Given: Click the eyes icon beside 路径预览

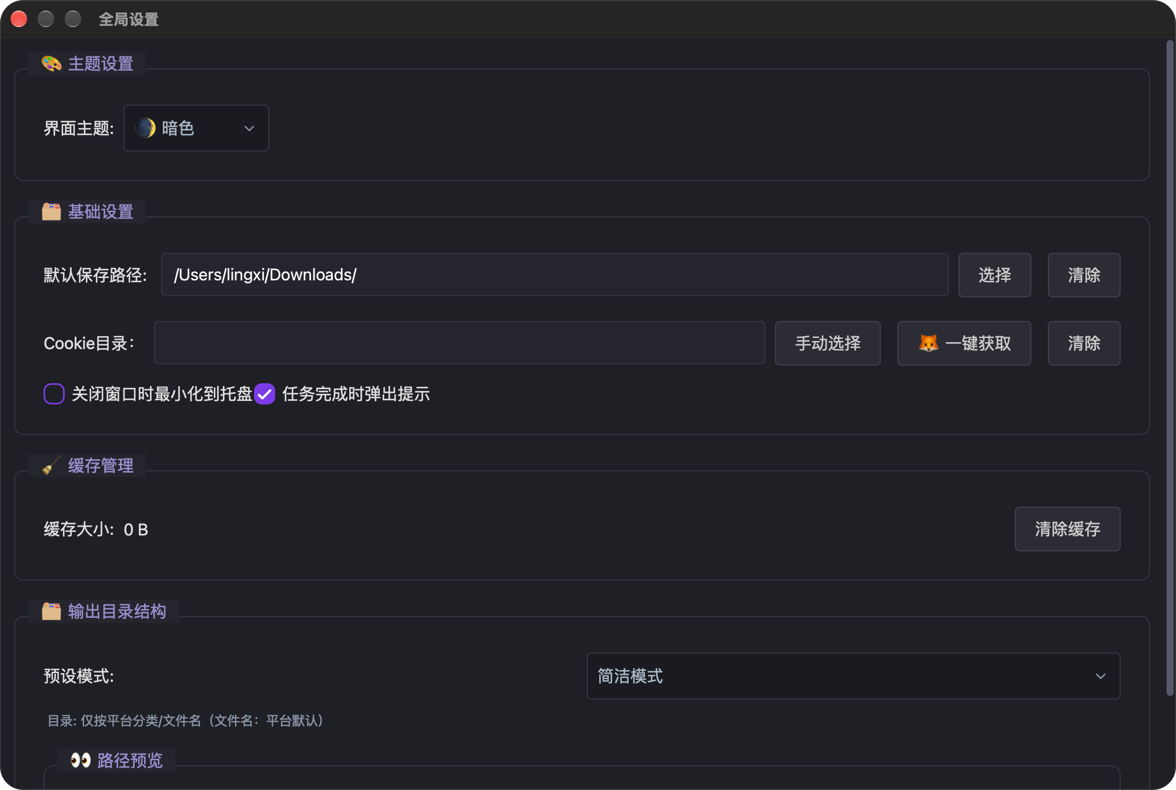Looking at the screenshot, I should [81, 761].
